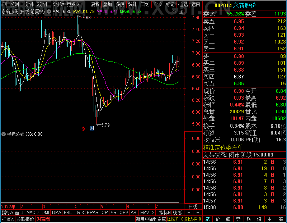Select the 细 detail tab
Viewport: 287px width, 223px height.
coord(228,219)
